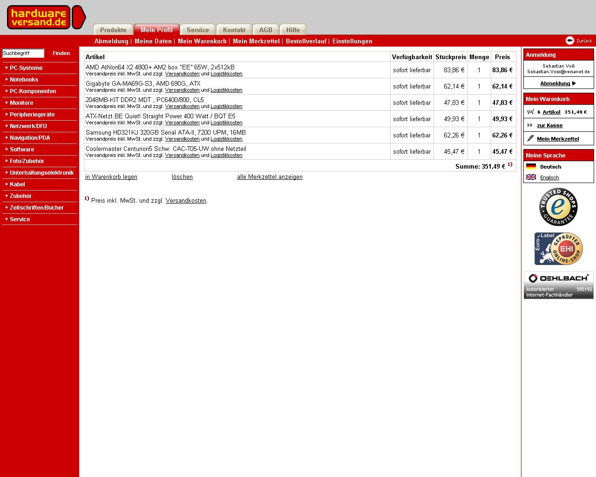Open the Kontakt tab
This screenshot has height=477, width=596.
click(x=234, y=29)
